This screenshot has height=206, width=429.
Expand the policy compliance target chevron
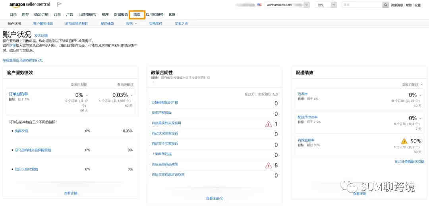(x=153, y=82)
